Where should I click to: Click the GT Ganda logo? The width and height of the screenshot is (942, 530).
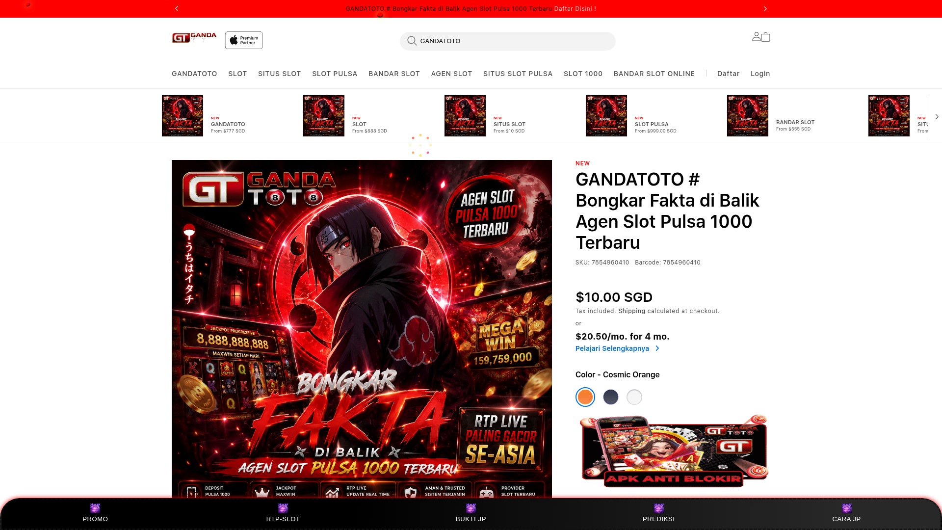tap(194, 38)
